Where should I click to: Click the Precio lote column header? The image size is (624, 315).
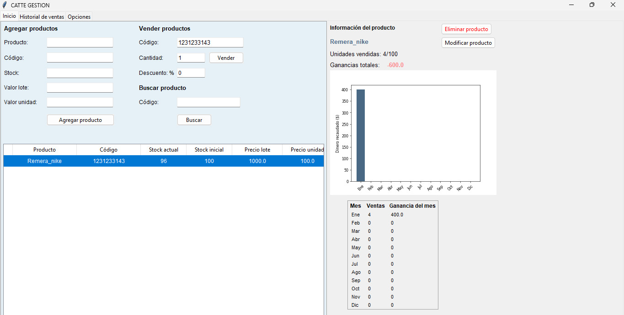pyautogui.click(x=257, y=150)
